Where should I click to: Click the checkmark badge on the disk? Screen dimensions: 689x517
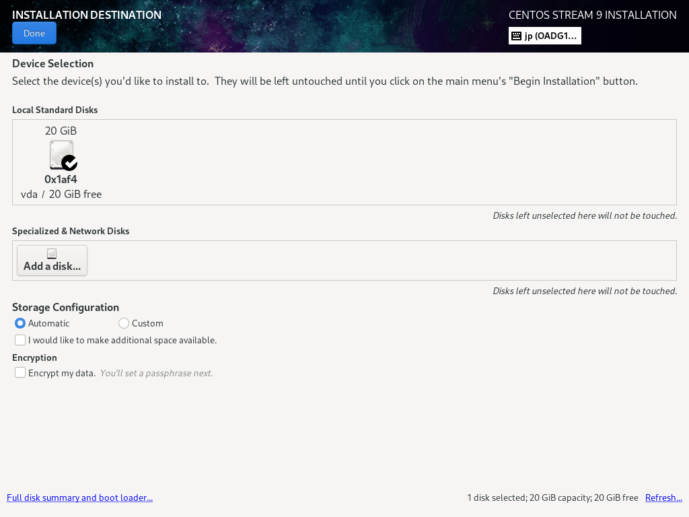(69, 163)
